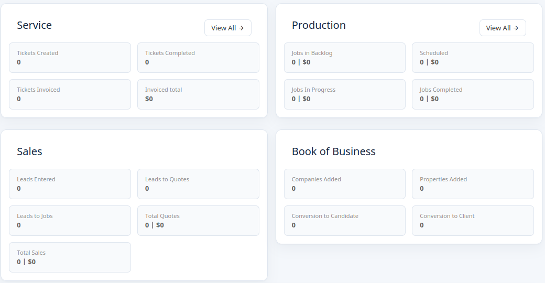This screenshot has height=283, width=545.
Task: Click the Leads to Quotes card
Action: tap(198, 184)
